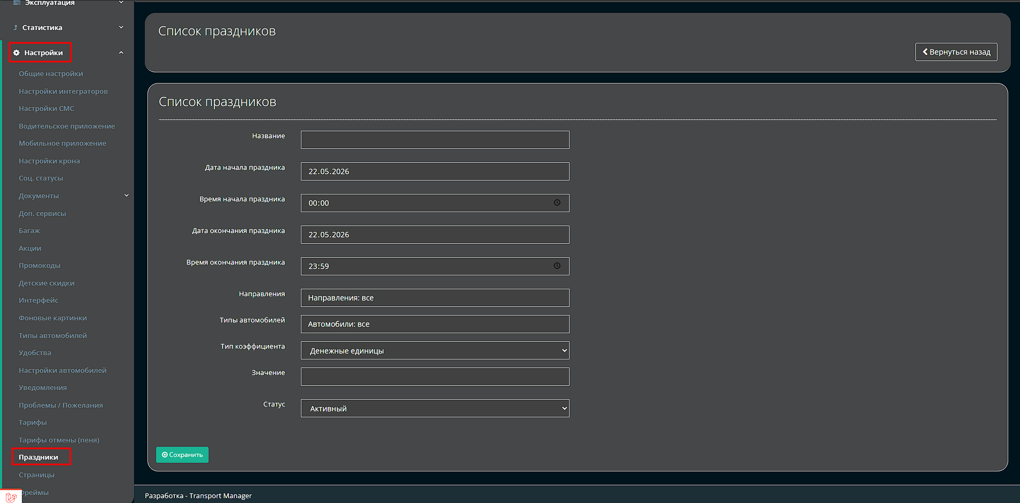The width and height of the screenshot is (1020, 503).
Task: Click the Статистика sidebar label
Action: 42,27
